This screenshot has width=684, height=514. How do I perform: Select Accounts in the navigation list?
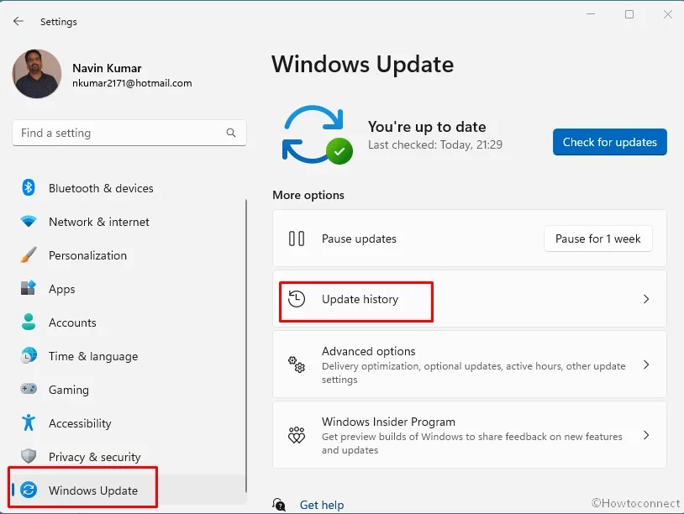tap(71, 323)
